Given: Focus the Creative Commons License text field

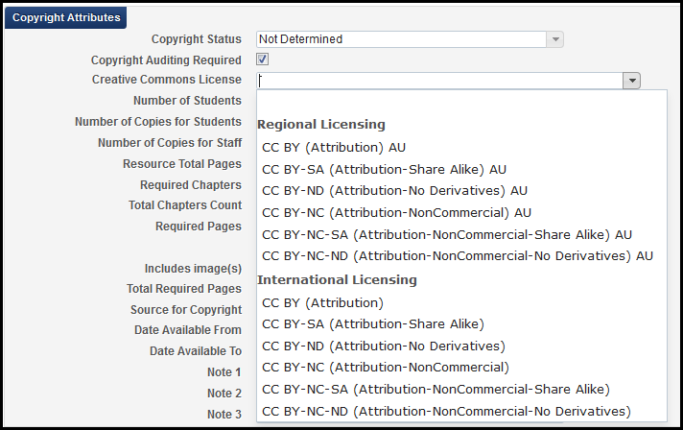Looking at the screenshot, I should click(440, 81).
